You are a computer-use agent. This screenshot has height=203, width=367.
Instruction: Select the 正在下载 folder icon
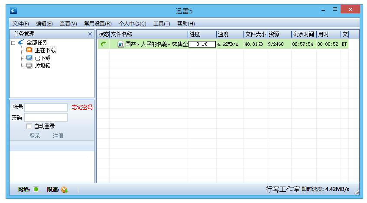click(x=29, y=50)
